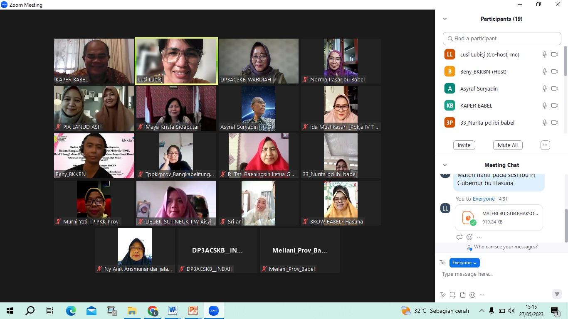Expand the 'To: Everyone' recipient dropdown
The image size is (568, 319).
tap(464, 263)
